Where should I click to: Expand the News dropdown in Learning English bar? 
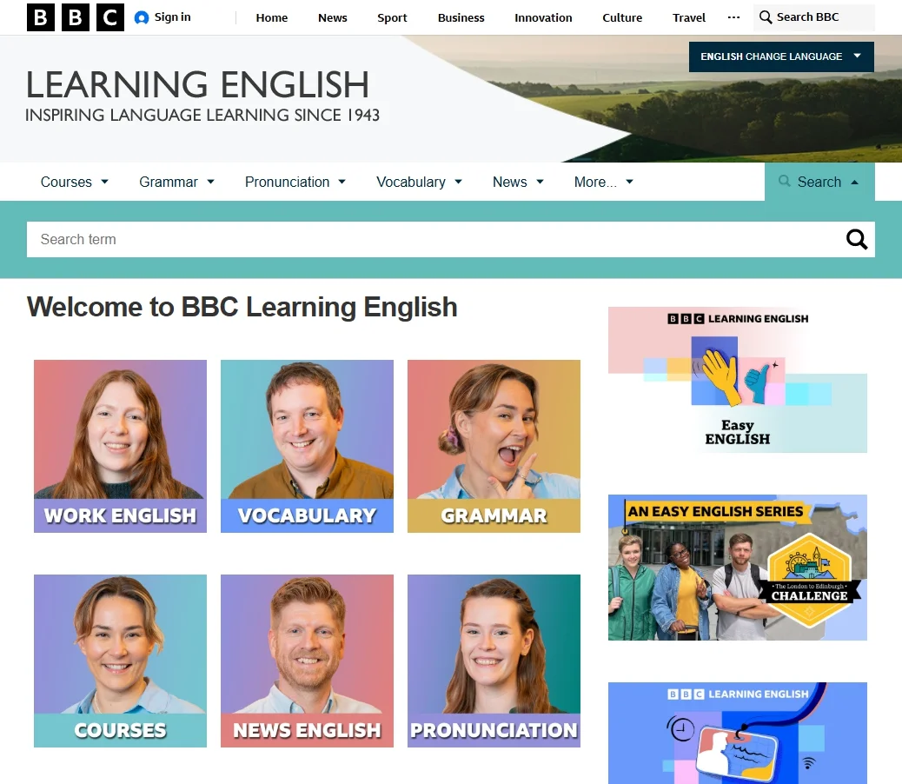coord(518,182)
